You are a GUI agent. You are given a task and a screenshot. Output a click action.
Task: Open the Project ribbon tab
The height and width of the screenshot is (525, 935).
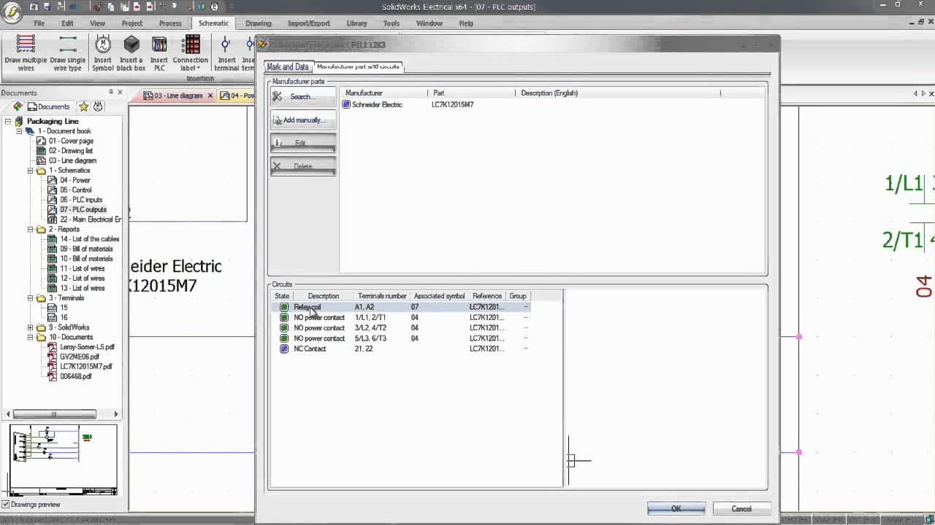tap(132, 23)
